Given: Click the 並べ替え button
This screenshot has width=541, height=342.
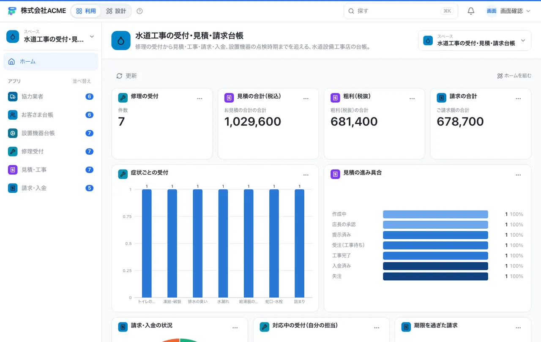Looking at the screenshot, I should [82, 81].
